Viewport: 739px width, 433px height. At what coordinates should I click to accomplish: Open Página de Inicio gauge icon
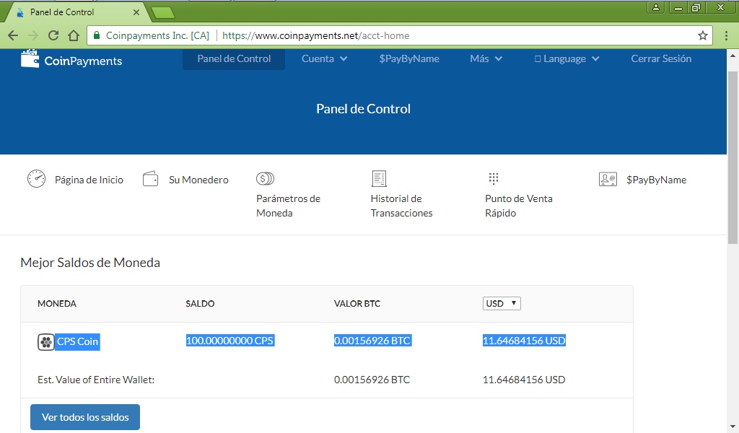[36, 179]
